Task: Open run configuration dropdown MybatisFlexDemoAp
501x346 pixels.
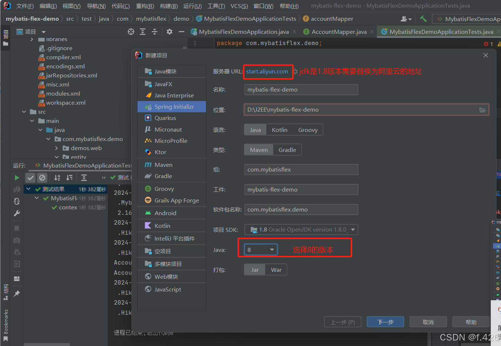Action: click(467, 19)
